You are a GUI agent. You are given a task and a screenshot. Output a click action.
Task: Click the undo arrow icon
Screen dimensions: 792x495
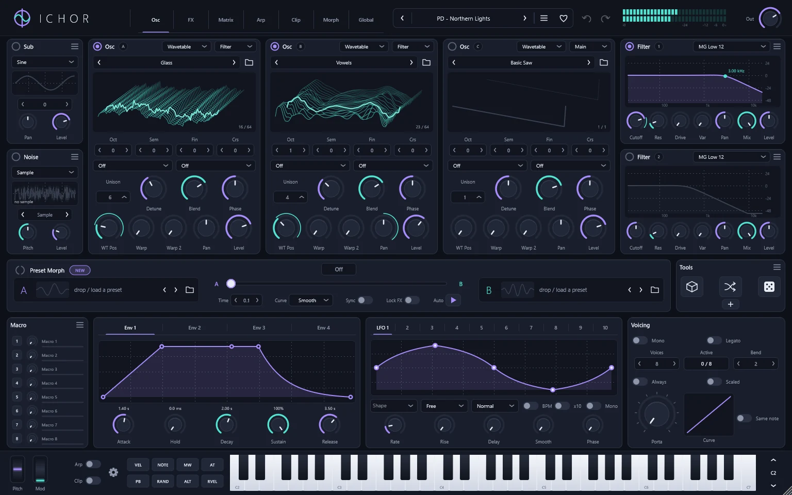[x=586, y=19]
